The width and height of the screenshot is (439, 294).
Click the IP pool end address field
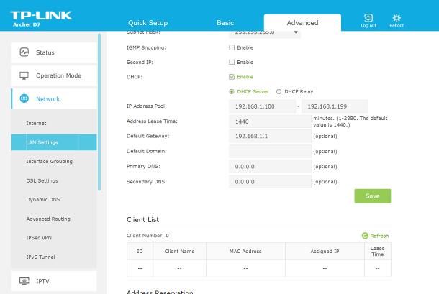coord(335,106)
